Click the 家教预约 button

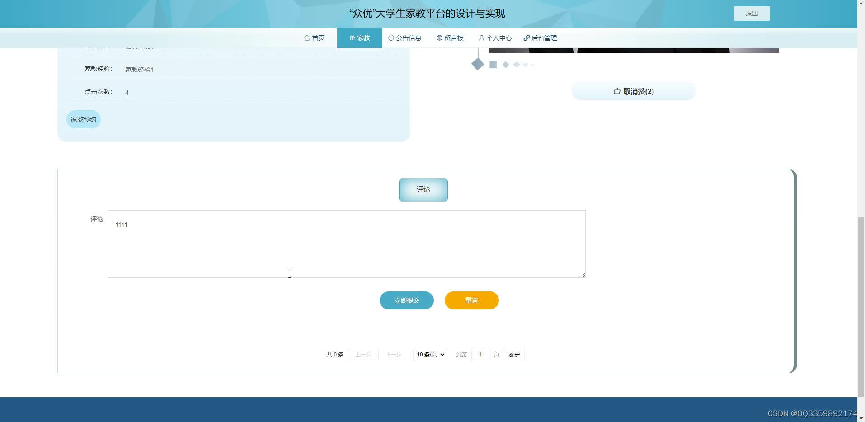click(x=84, y=119)
